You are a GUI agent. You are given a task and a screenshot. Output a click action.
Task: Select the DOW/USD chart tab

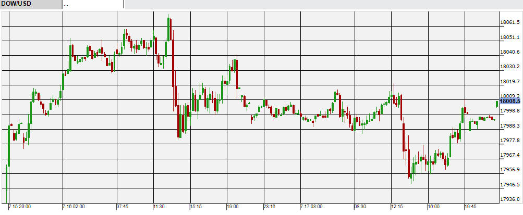tap(30, 4)
